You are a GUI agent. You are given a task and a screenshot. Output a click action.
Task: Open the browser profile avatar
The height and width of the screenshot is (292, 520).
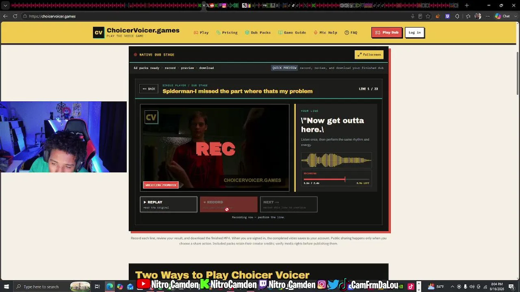tap(478, 16)
